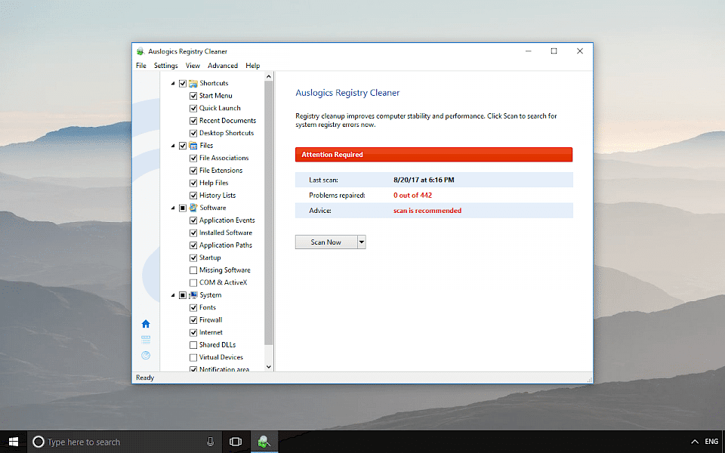
Task: Click the category list scroll up arrow
Action: tap(269, 76)
